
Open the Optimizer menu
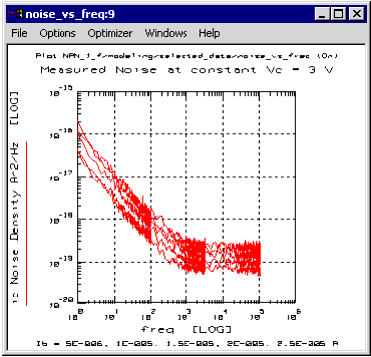click(x=110, y=33)
